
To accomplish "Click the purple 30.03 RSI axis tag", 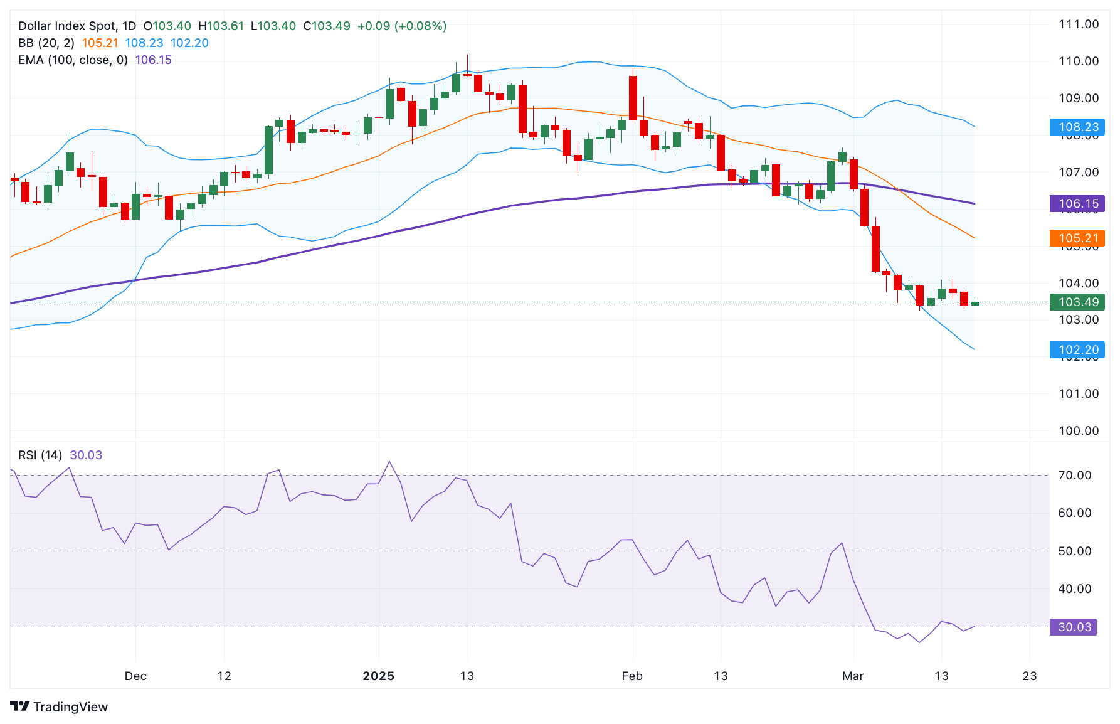I will (x=1074, y=627).
